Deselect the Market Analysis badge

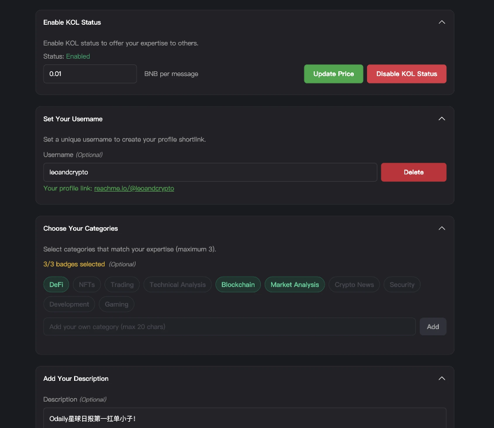click(x=295, y=284)
